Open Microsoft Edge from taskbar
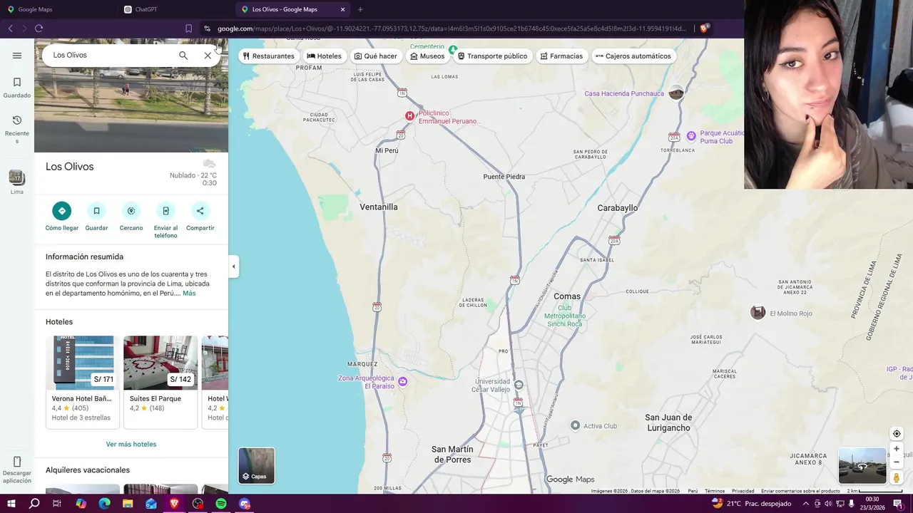Image resolution: width=913 pixels, height=513 pixels. [x=104, y=504]
